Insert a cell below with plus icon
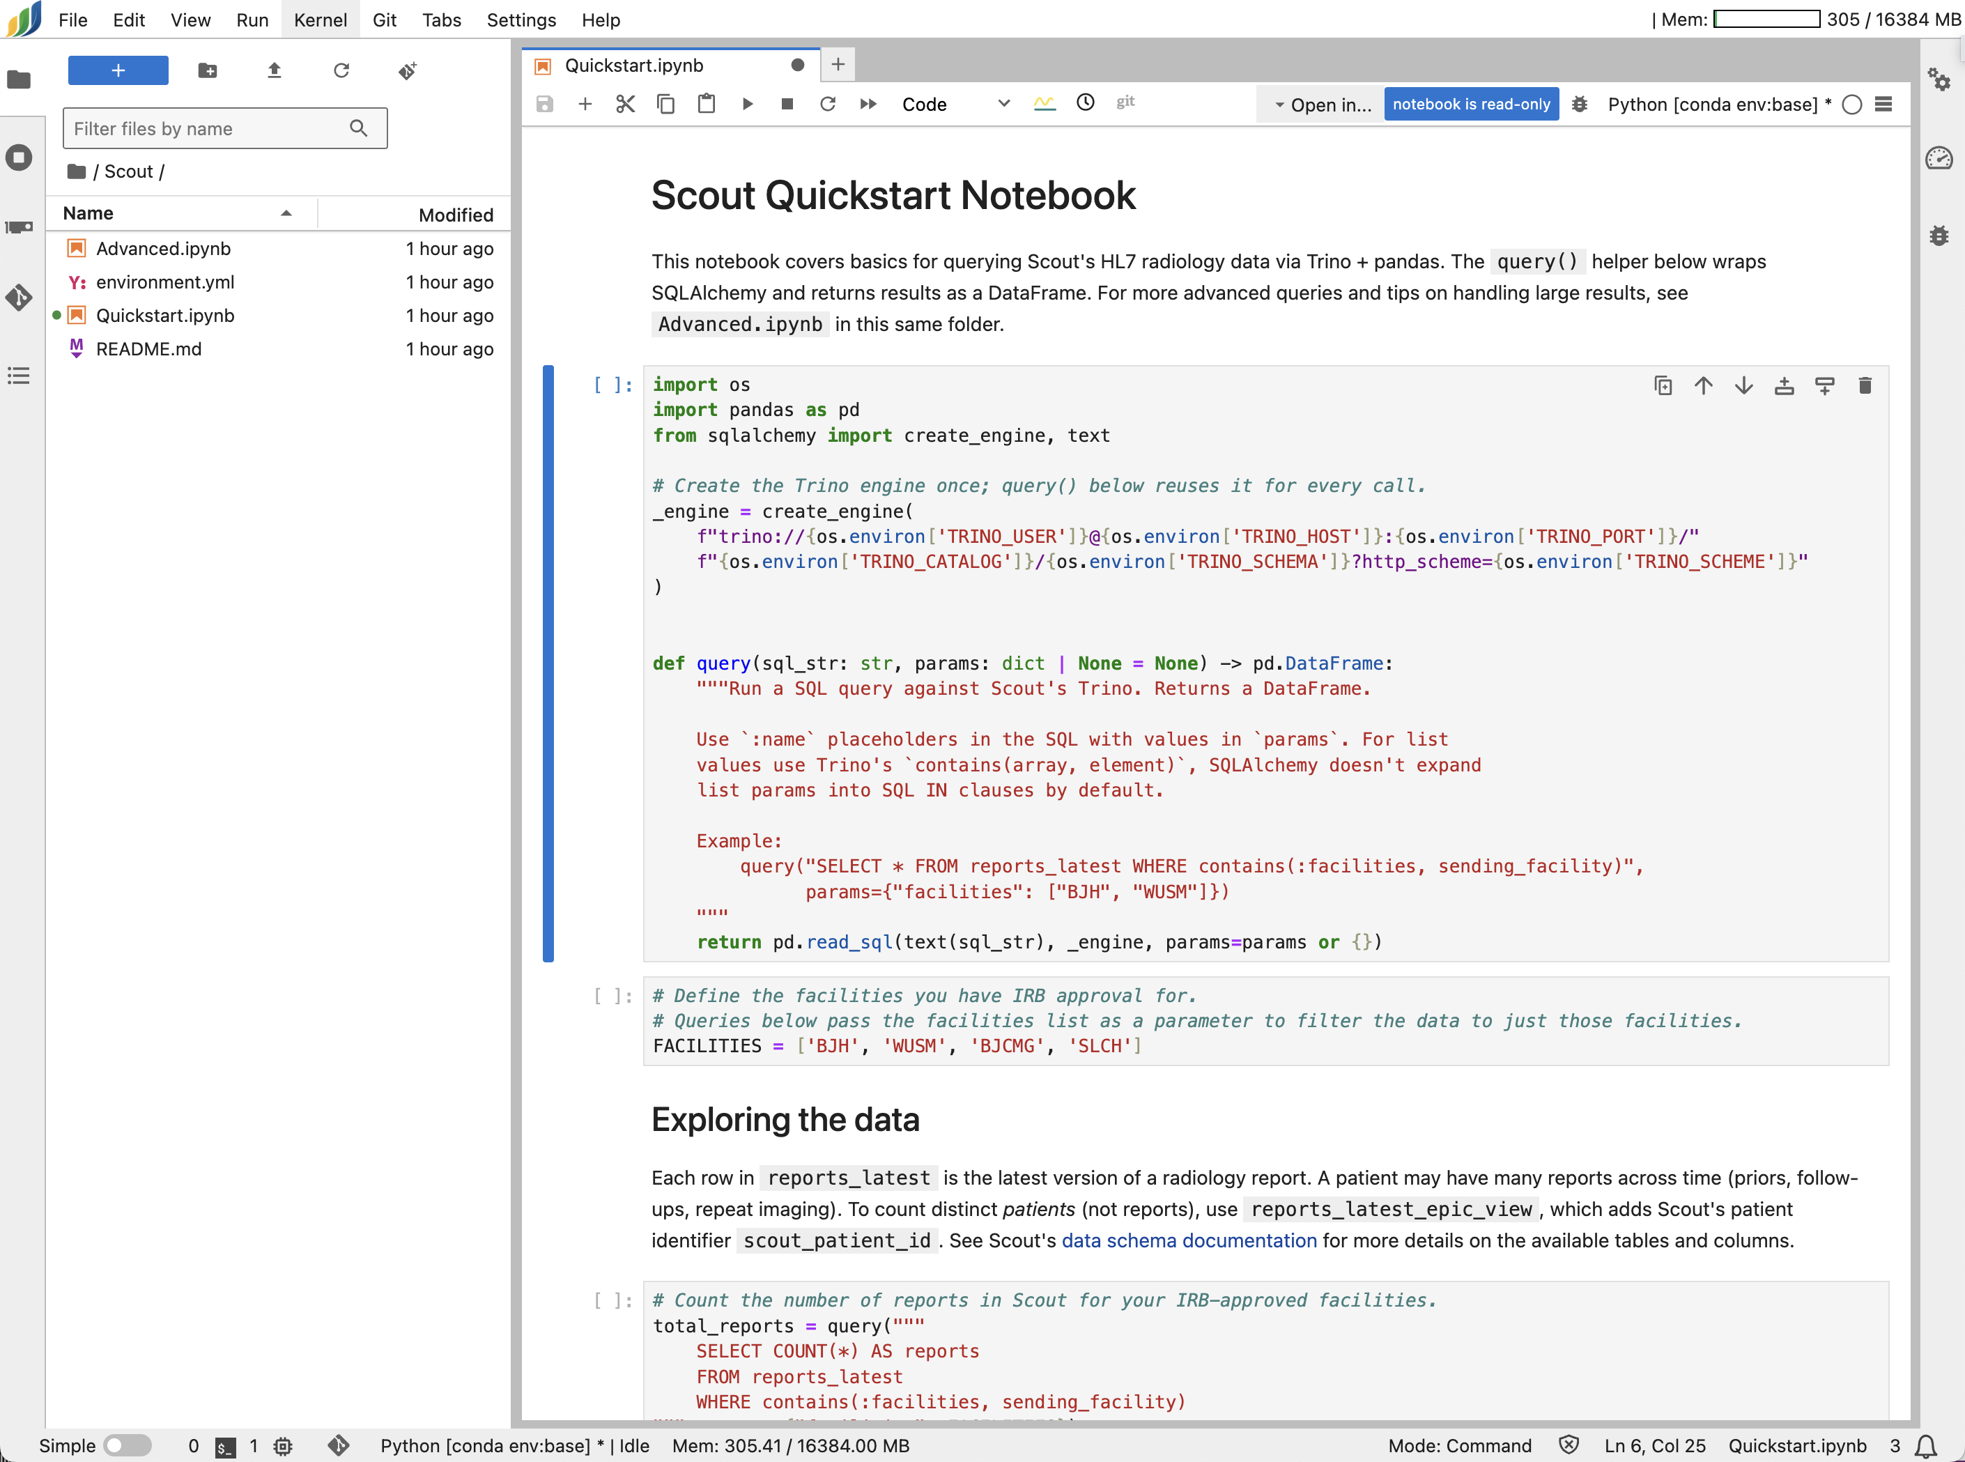The height and width of the screenshot is (1462, 1965). (585, 105)
